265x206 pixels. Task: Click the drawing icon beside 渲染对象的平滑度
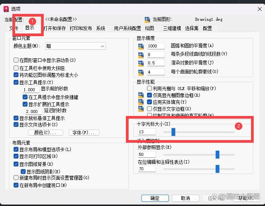tap(141, 63)
